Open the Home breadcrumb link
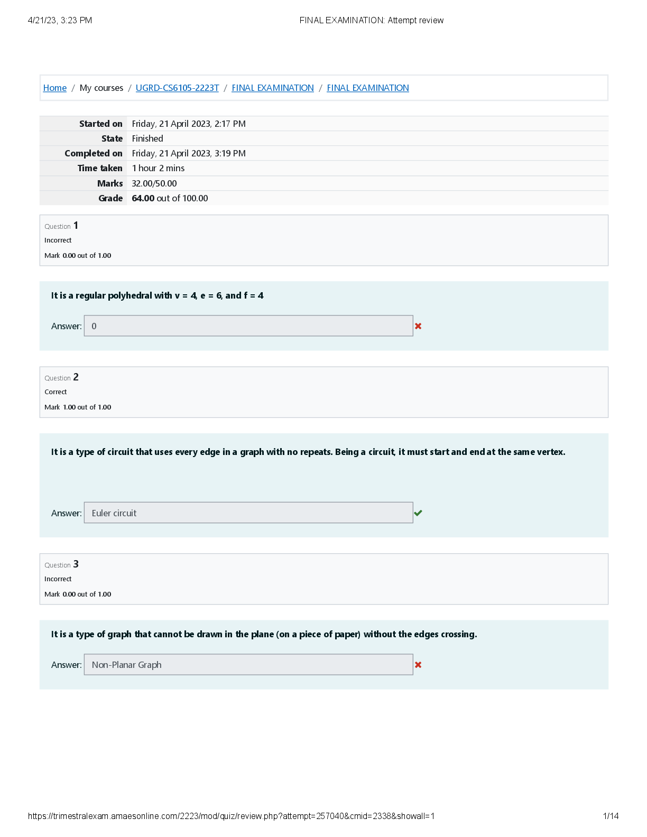This screenshot has height=837, width=647. [x=55, y=88]
